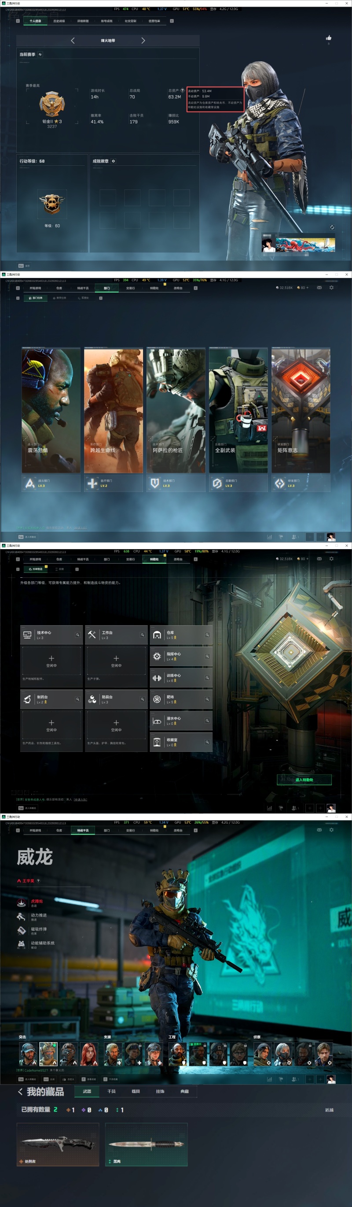Viewport: 352px width, 1207px height.
Task: Click player avatar in operator window corner
Action: tap(331, 1080)
